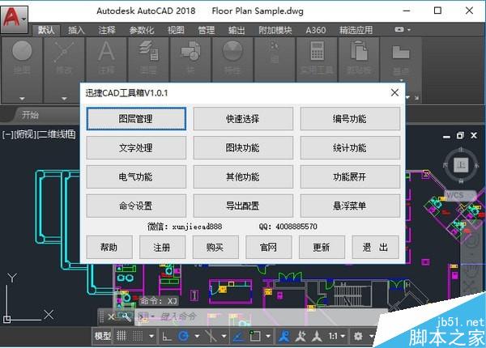Open object snap options dropdown arrow
Viewport: 486px width, 348px height.
268,336
